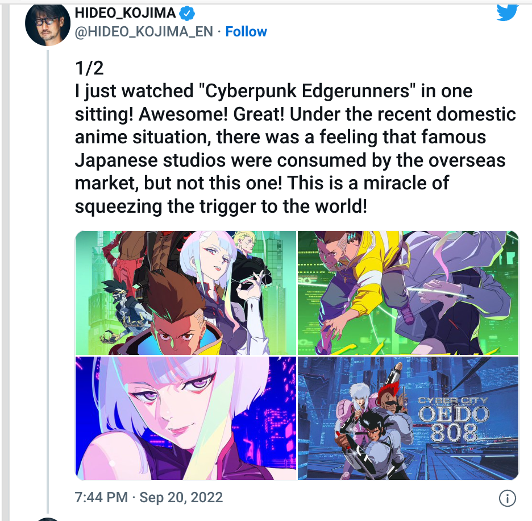532x521 pixels.
Task: Click the @HIDEO_KOJIMA_EN handle
Action: pyautogui.click(x=144, y=32)
